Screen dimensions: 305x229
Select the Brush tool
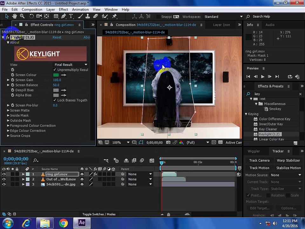click(80, 16)
